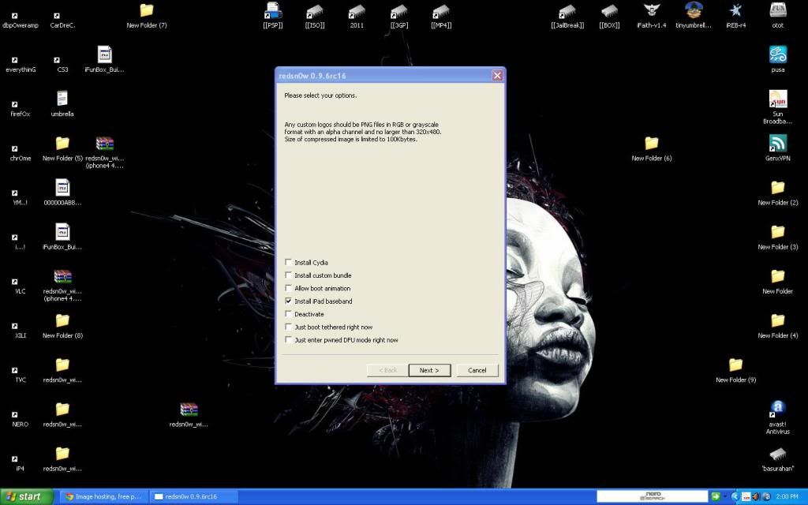Open the 'basurahan' recycle bin icon

tap(778, 458)
